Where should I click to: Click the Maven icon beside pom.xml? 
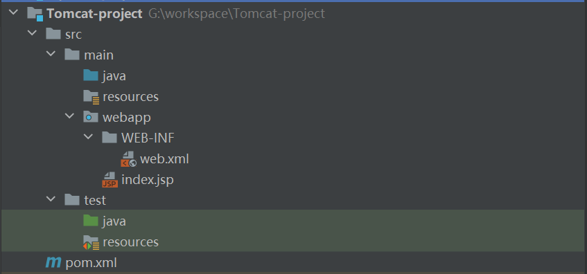tap(53, 263)
